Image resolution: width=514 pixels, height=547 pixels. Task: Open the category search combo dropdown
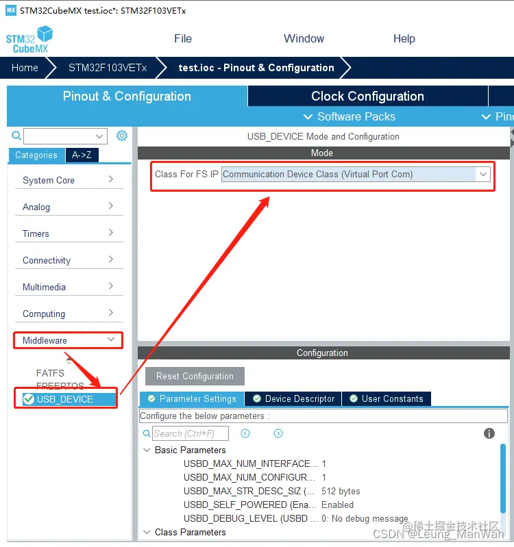click(x=99, y=136)
